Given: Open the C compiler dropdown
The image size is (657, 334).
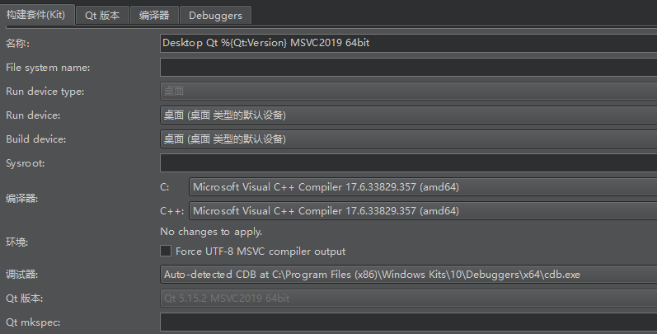Looking at the screenshot, I should pos(423,187).
